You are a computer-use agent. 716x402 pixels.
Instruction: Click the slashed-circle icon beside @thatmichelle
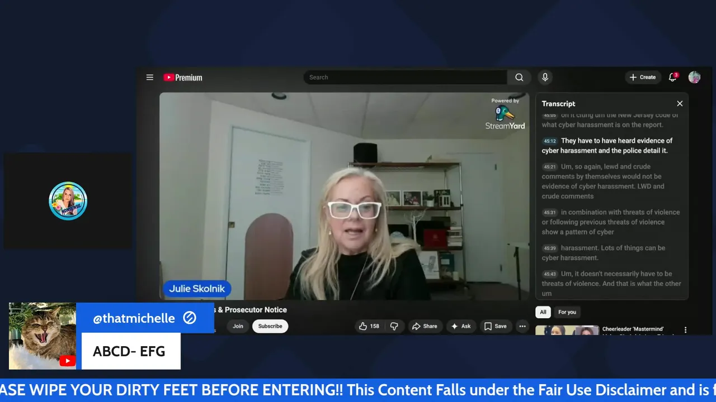tap(190, 318)
